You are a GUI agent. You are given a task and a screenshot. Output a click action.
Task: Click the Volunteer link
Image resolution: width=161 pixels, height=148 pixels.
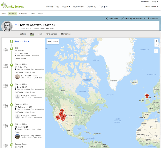[144, 2]
